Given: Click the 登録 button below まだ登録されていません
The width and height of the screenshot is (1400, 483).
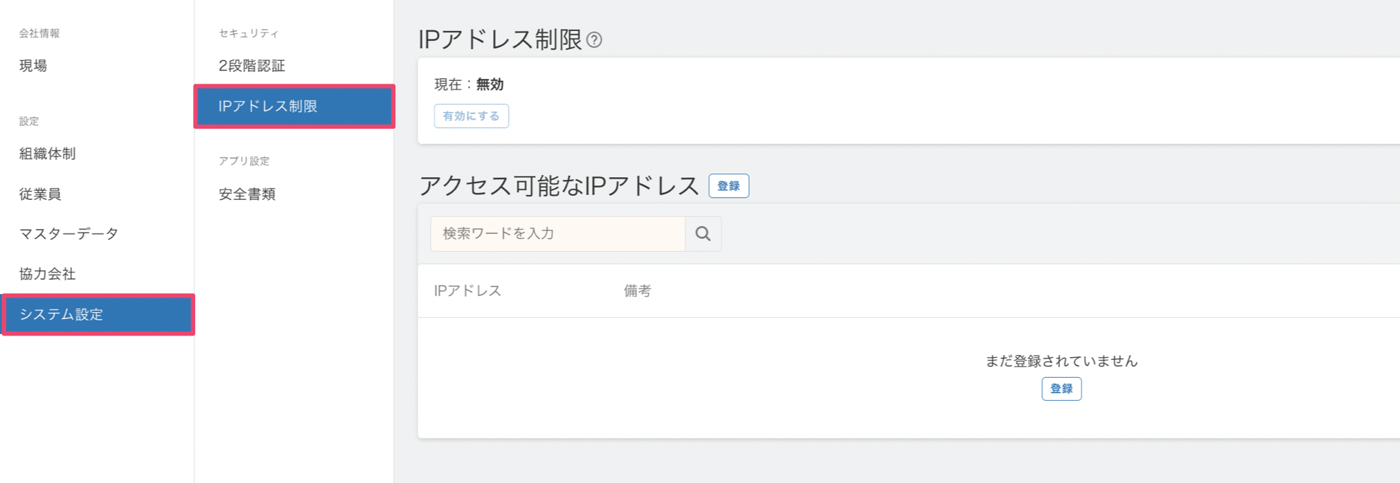Looking at the screenshot, I should [x=1061, y=388].
